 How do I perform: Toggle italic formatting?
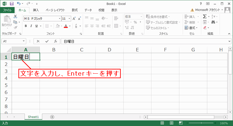click(31, 26)
